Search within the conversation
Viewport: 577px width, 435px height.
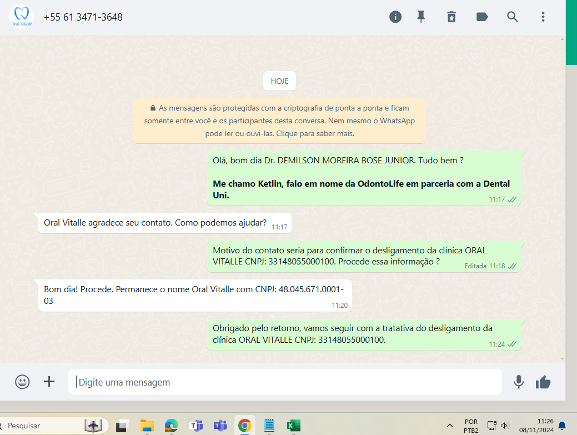512,17
